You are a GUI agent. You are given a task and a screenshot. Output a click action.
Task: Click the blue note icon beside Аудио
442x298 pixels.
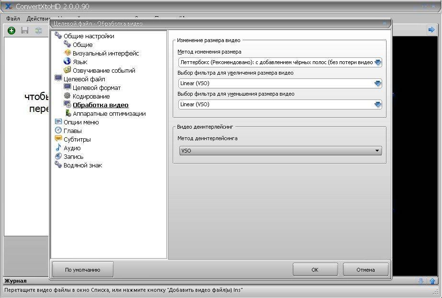pyautogui.click(x=58, y=147)
